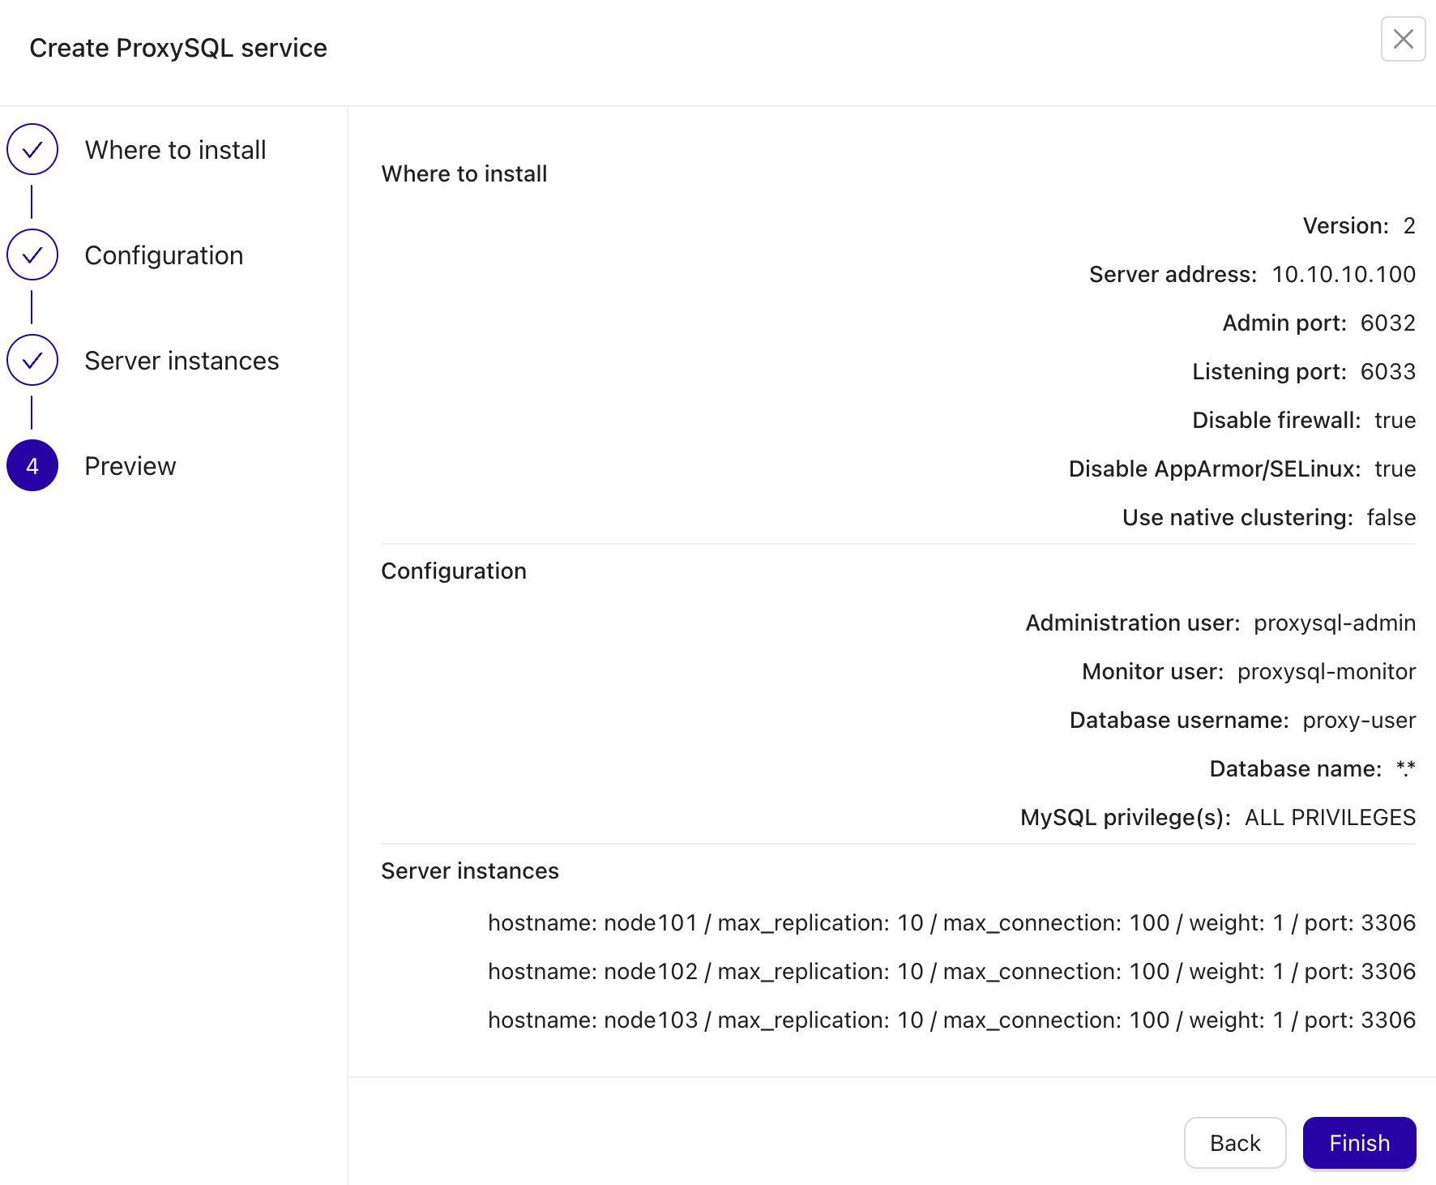Screen dimensions: 1436x1185
Task: Select the Preview step label
Action: [130, 465]
